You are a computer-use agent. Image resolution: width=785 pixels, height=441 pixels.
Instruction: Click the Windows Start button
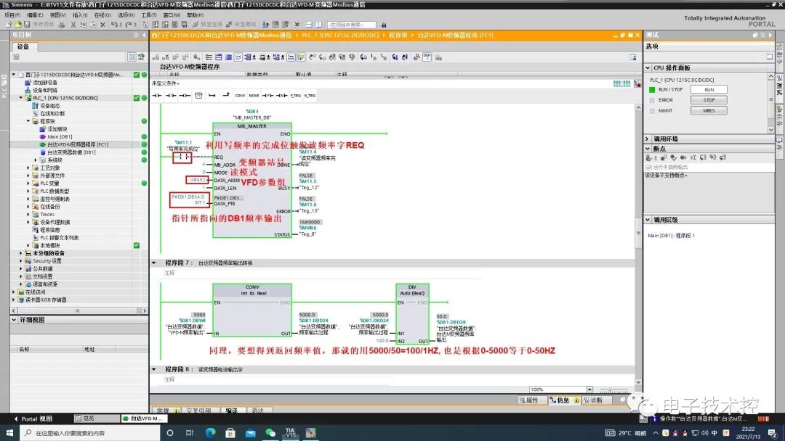coord(9,433)
